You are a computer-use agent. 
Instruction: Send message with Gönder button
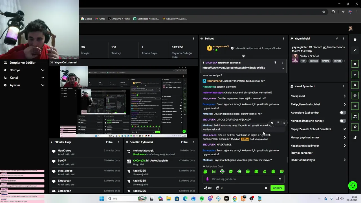(278, 188)
